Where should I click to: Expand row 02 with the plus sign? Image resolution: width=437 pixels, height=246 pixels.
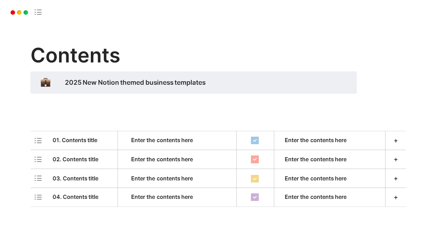click(x=396, y=160)
